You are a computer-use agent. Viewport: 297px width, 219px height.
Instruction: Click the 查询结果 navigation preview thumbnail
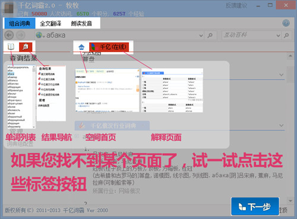tap(51, 93)
